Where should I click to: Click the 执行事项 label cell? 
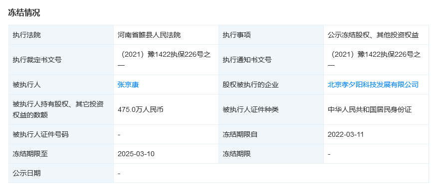[x=271, y=35]
